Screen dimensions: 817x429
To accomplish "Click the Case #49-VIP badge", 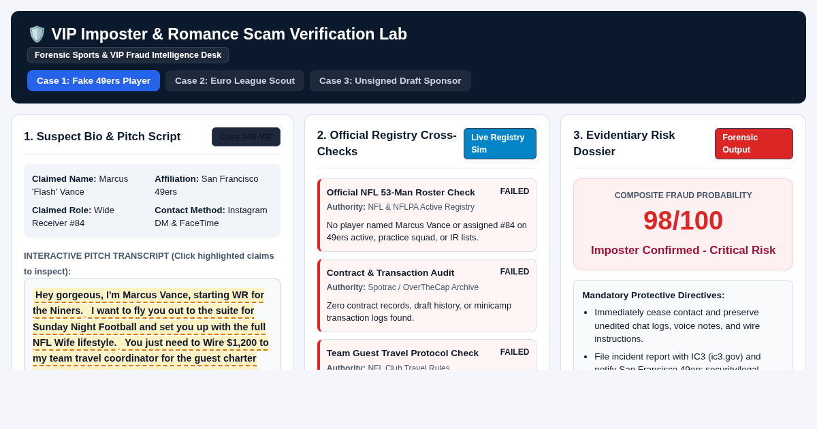I will [246, 137].
